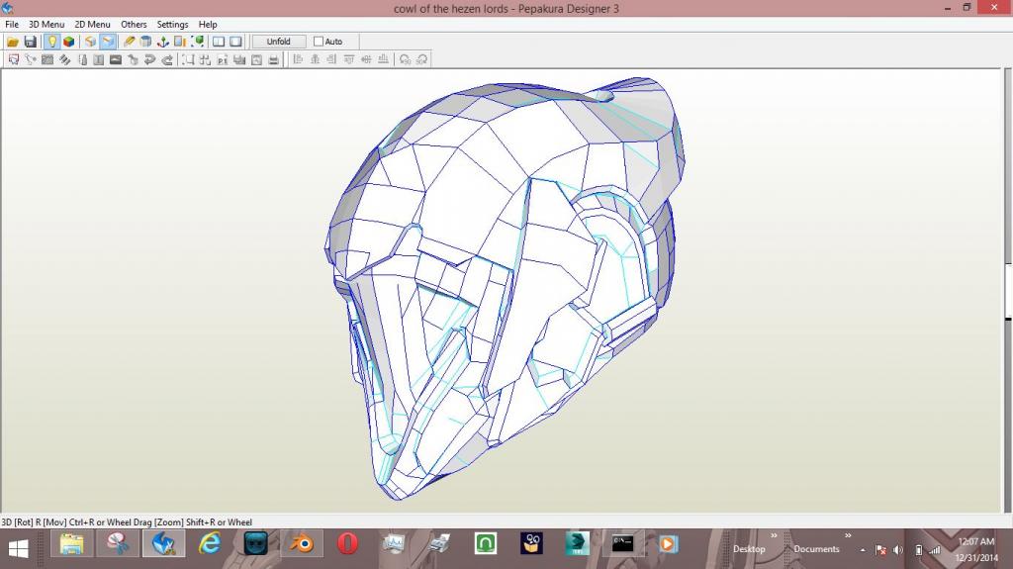Show hidden system tray icons arrow

863,550
